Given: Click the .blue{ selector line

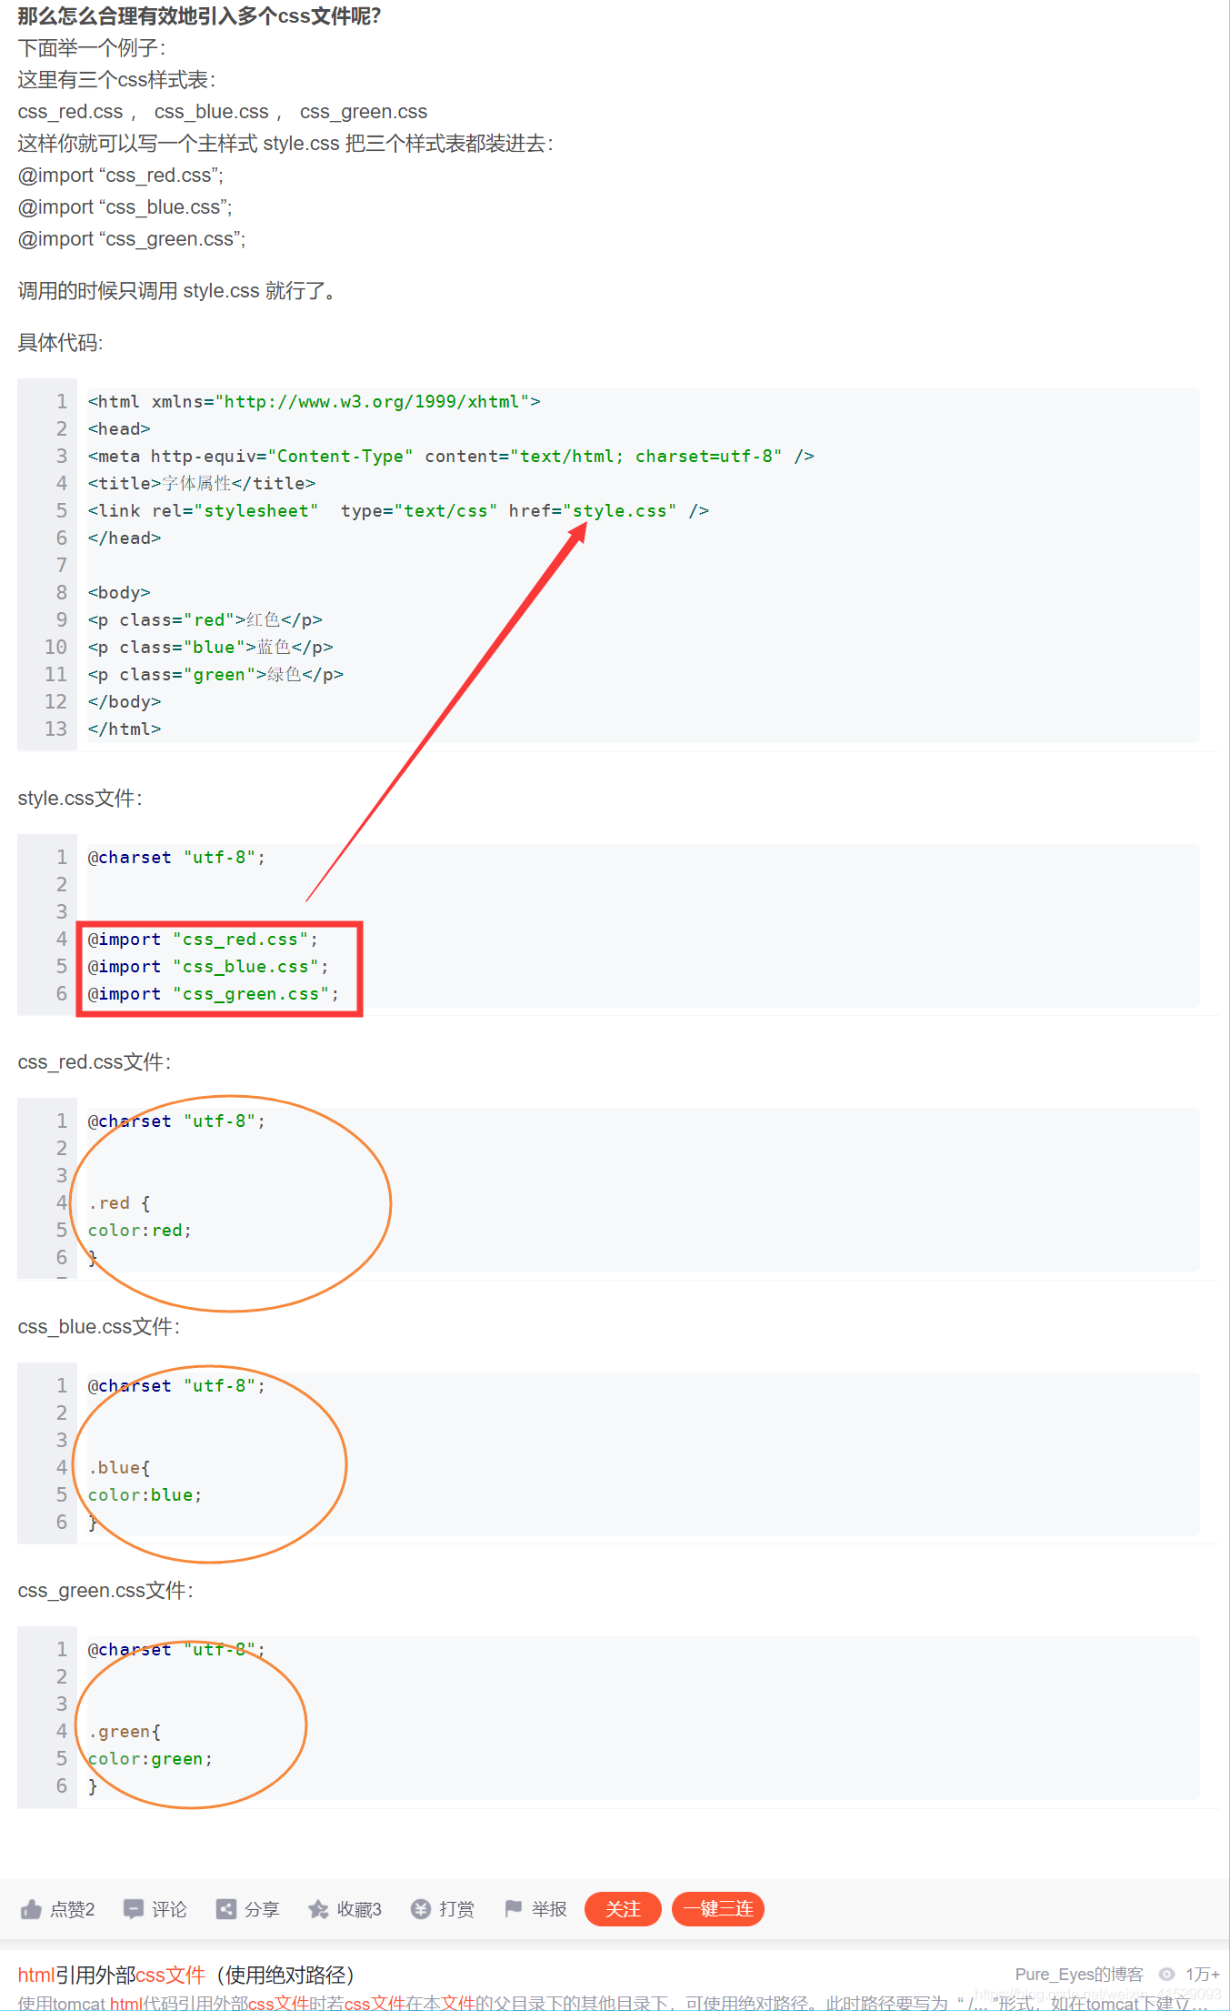Looking at the screenshot, I should (119, 1468).
